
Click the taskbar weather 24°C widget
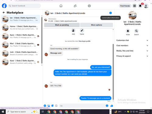tap(118, 112)
